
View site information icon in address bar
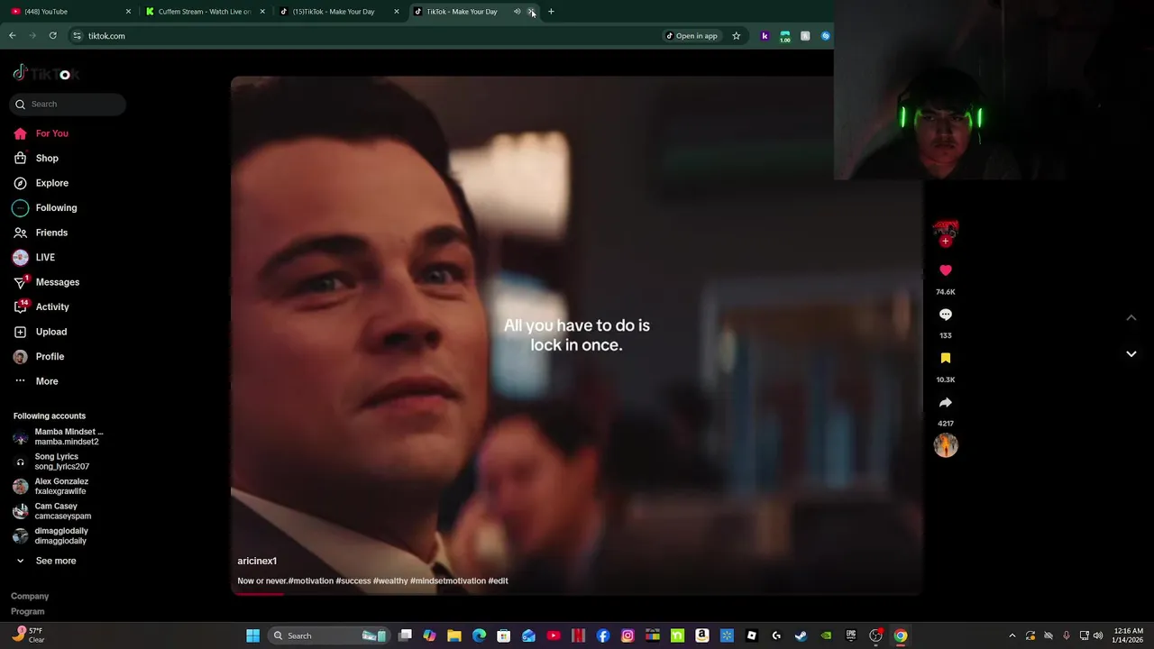pyautogui.click(x=78, y=36)
